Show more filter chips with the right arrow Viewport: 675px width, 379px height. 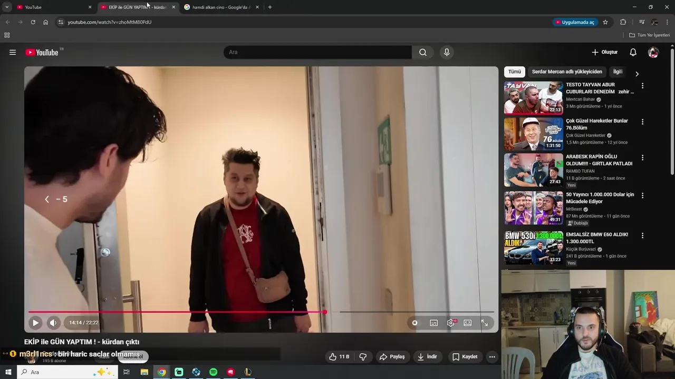point(637,74)
